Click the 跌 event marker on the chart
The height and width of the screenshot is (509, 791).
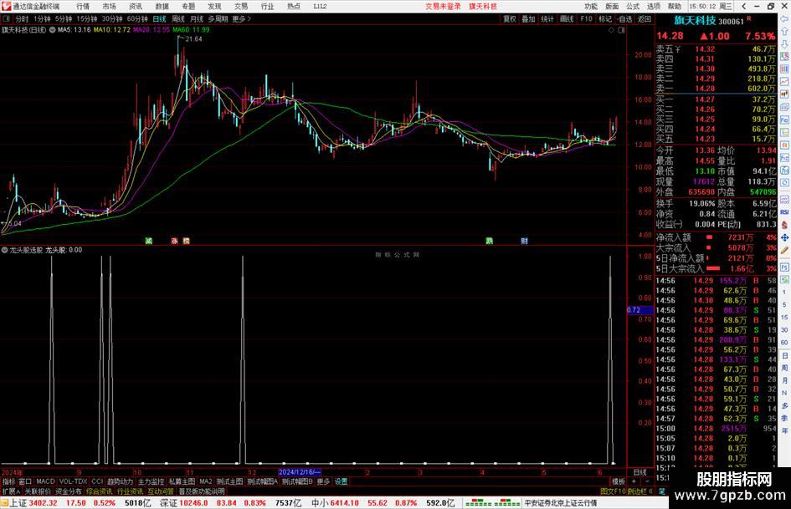click(489, 241)
